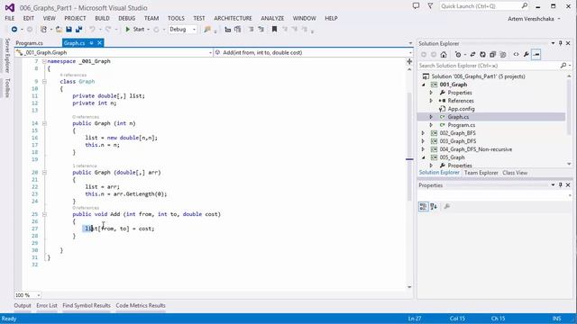This screenshot has height=324, width=577.
Task: Click the New Project toolbar icon
Action: coord(43,30)
